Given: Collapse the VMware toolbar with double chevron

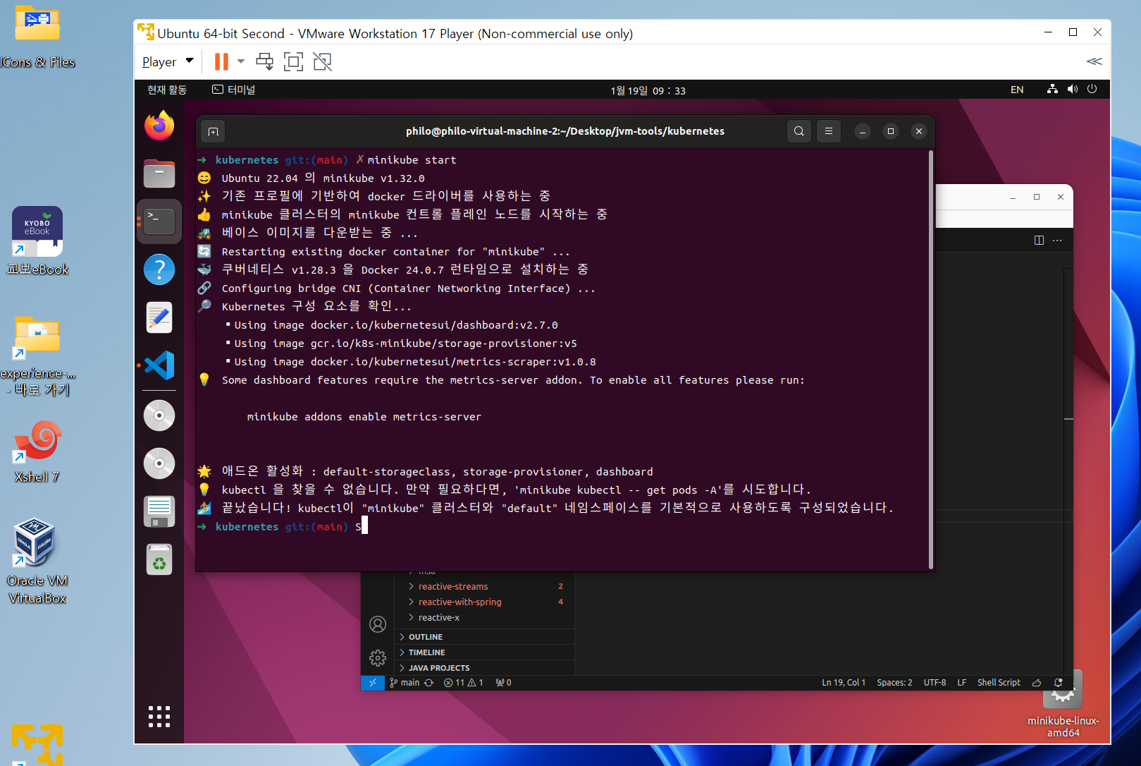Looking at the screenshot, I should click(x=1094, y=61).
